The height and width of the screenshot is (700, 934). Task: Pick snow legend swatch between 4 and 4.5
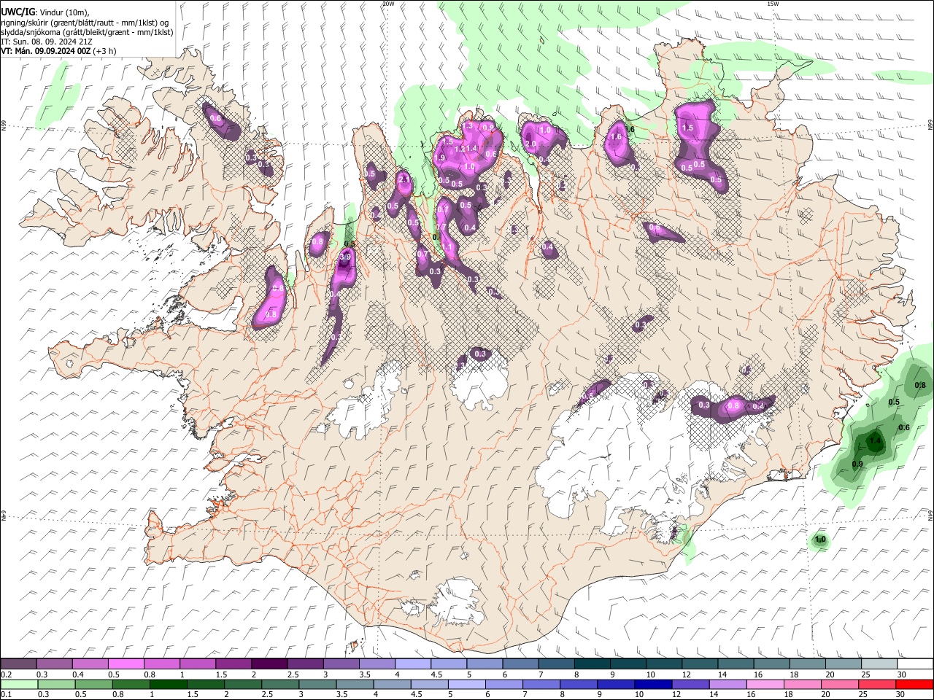pos(413,664)
